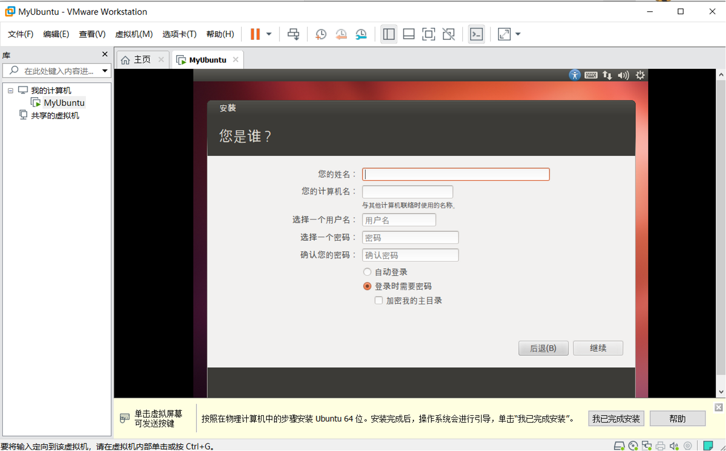Send Ctrl+Alt+Del to the virtual machine
Viewport: 726px width, 451px height.
click(x=294, y=34)
